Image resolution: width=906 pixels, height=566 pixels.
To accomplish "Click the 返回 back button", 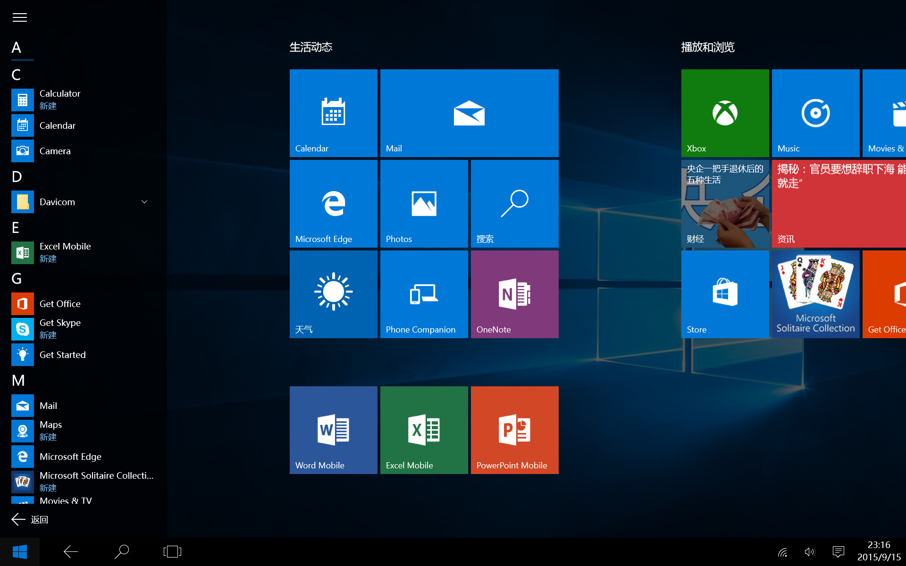I will click(30, 519).
